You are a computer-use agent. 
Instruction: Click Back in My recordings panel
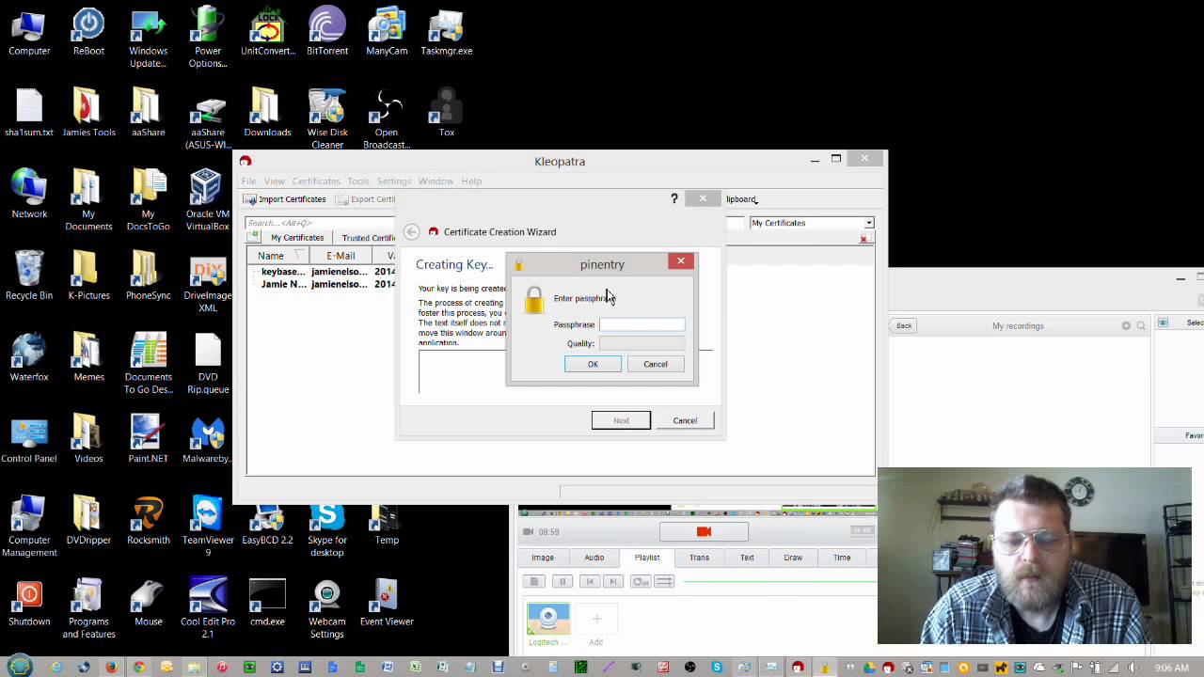tap(903, 325)
